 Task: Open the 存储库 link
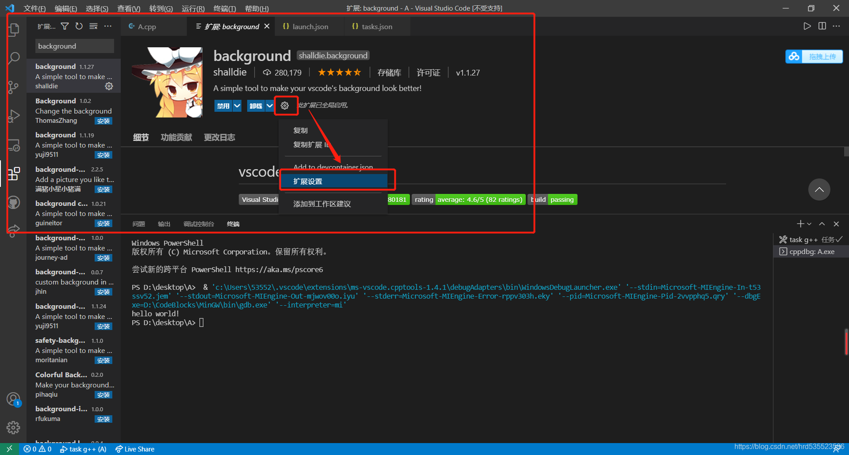click(389, 72)
